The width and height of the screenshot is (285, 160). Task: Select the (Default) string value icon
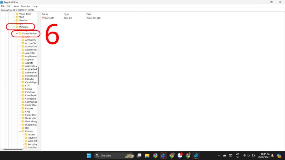(43, 18)
